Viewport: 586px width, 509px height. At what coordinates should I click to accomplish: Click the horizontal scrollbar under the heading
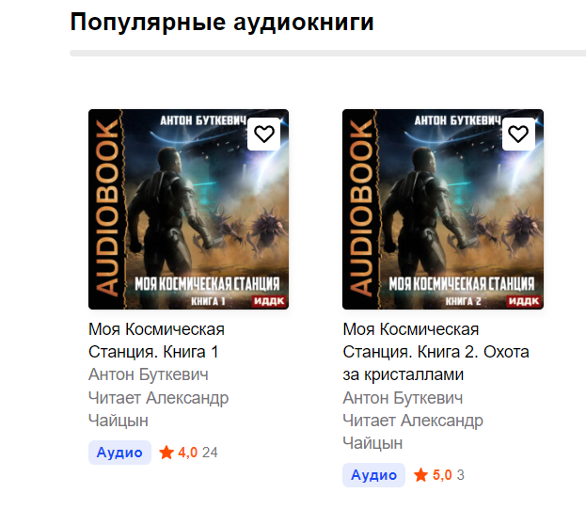327,54
